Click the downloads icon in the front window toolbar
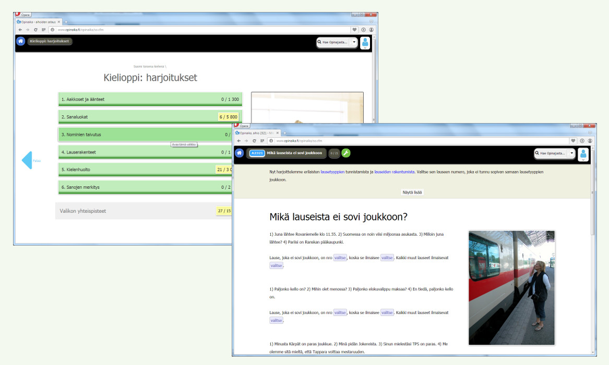 tap(582, 141)
